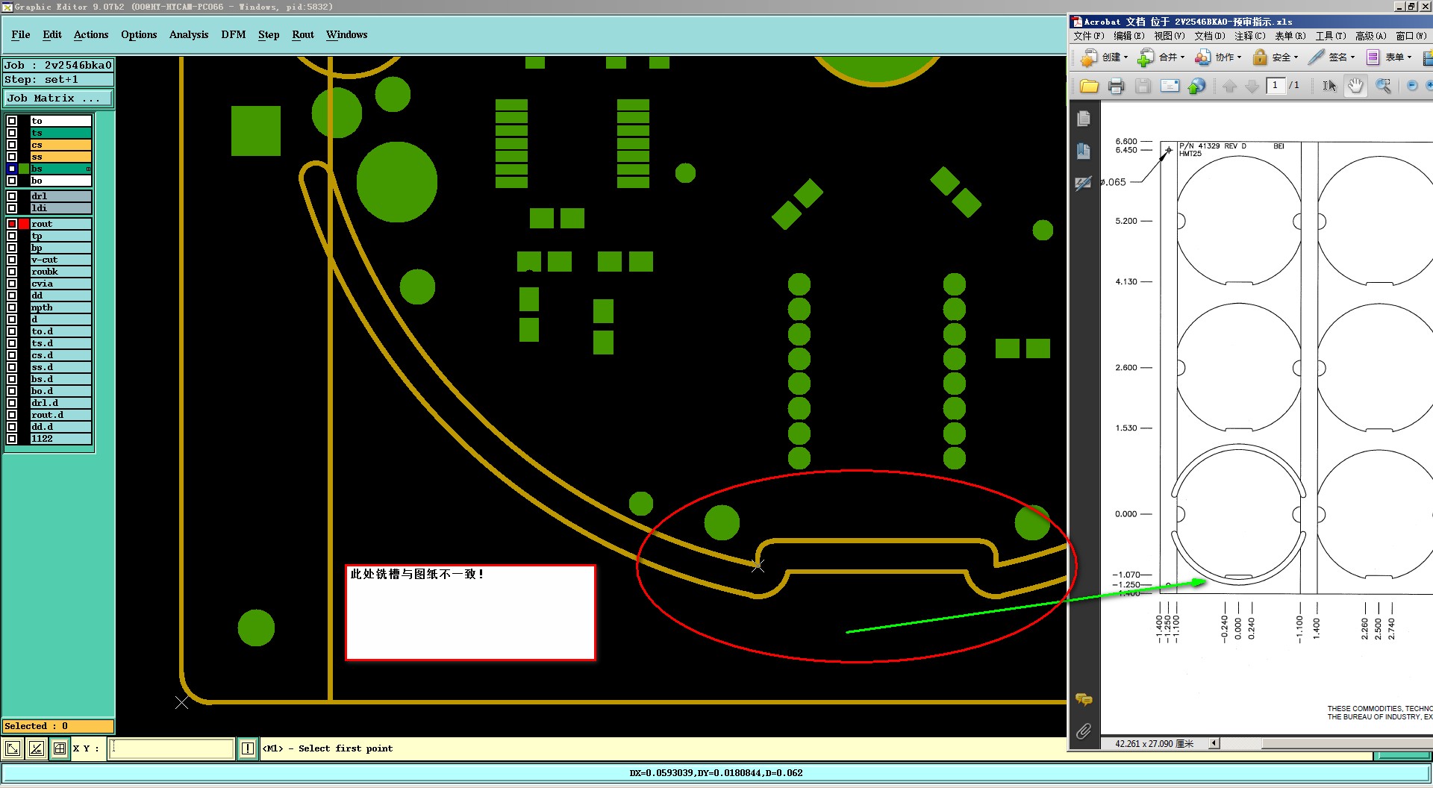Open the File menu in Graphic Editor
The image size is (1433, 788).
21,34
